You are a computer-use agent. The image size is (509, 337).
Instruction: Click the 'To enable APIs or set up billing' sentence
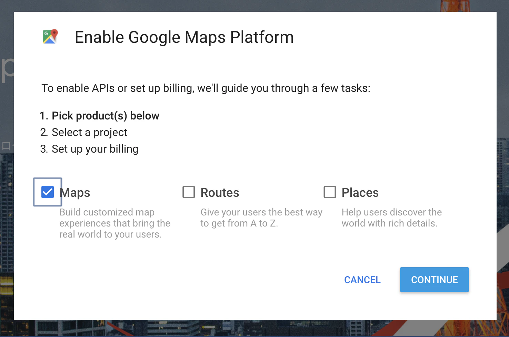click(x=206, y=88)
